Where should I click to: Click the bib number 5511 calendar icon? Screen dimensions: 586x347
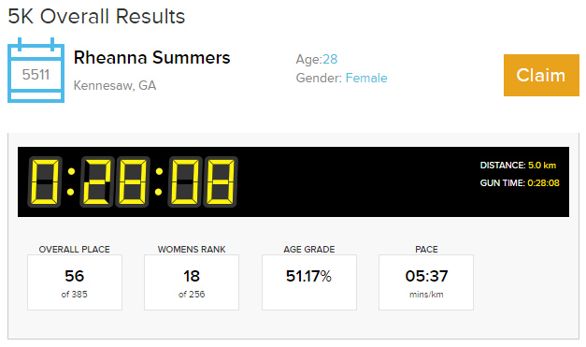point(36,70)
